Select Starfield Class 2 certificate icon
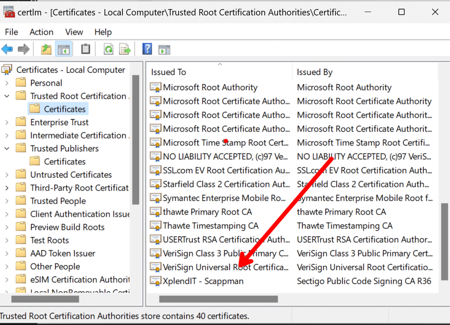 [155, 184]
